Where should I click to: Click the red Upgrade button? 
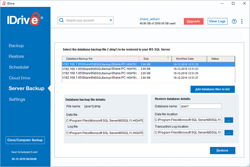pyautogui.click(x=194, y=21)
